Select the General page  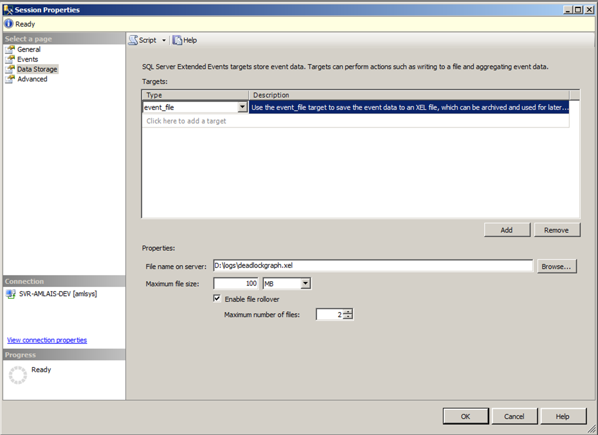point(29,49)
